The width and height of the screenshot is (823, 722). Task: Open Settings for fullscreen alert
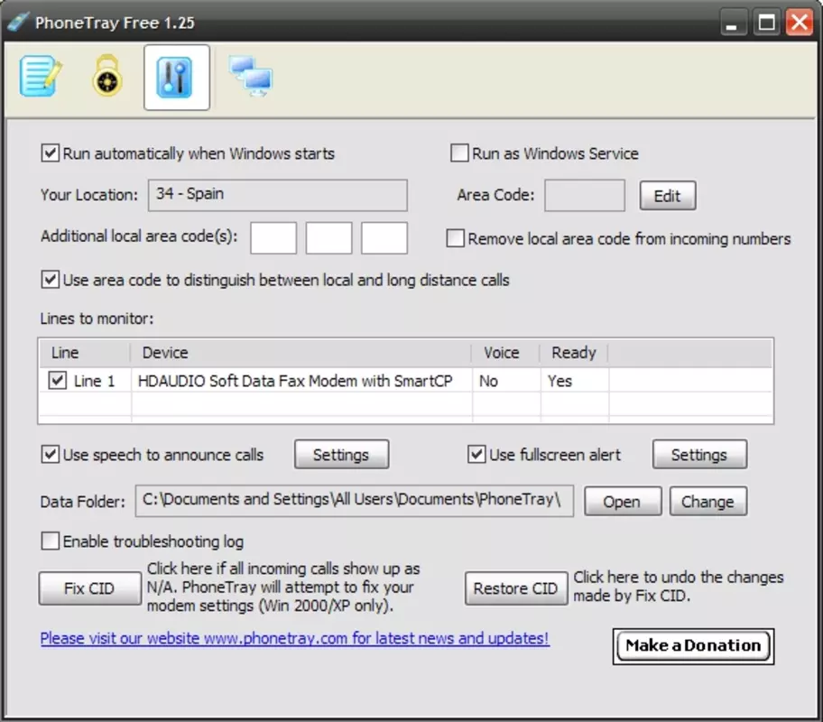[699, 455]
